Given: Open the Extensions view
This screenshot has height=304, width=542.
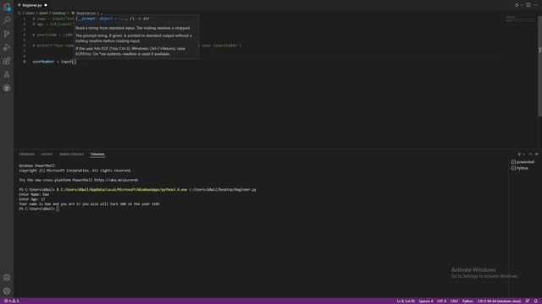Looking at the screenshot, I should 7,61.
